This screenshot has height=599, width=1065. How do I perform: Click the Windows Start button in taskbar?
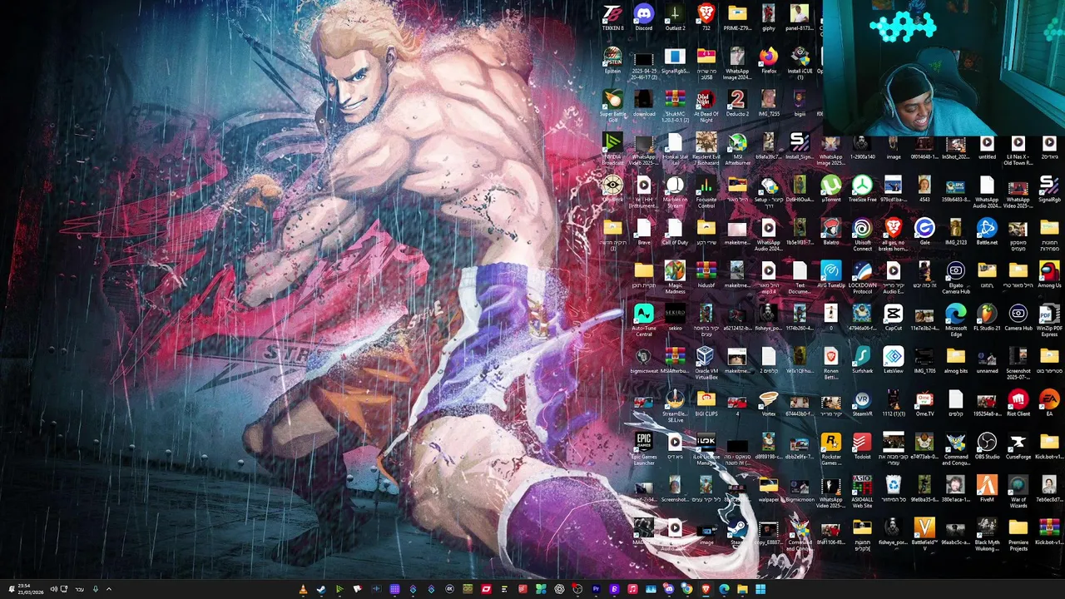point(760,589)
